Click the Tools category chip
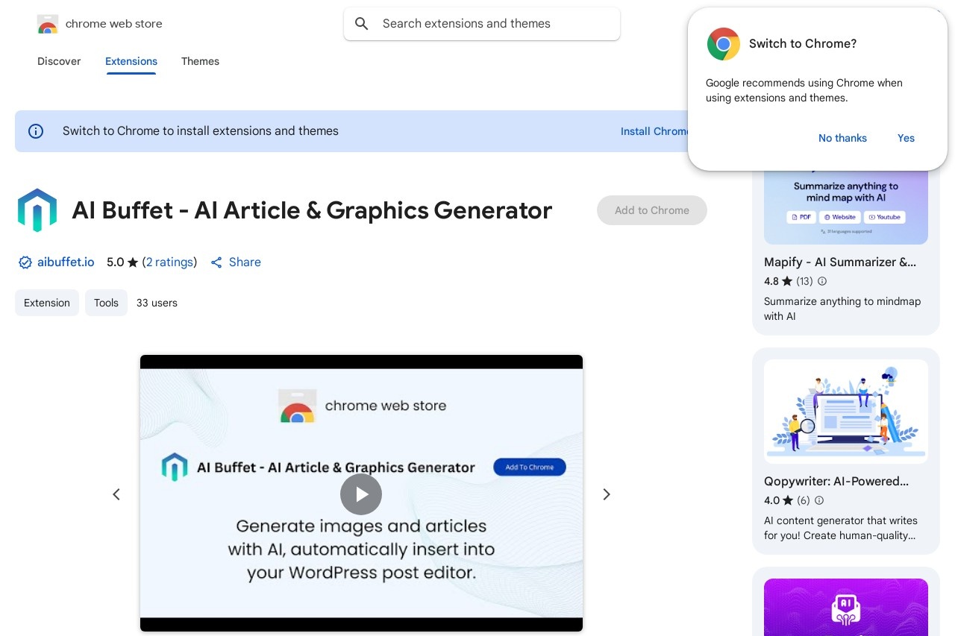This screenshot has width=955, height=636. (x=106, y=303)
